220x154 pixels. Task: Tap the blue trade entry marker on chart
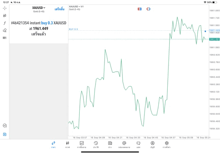(205, 31)
